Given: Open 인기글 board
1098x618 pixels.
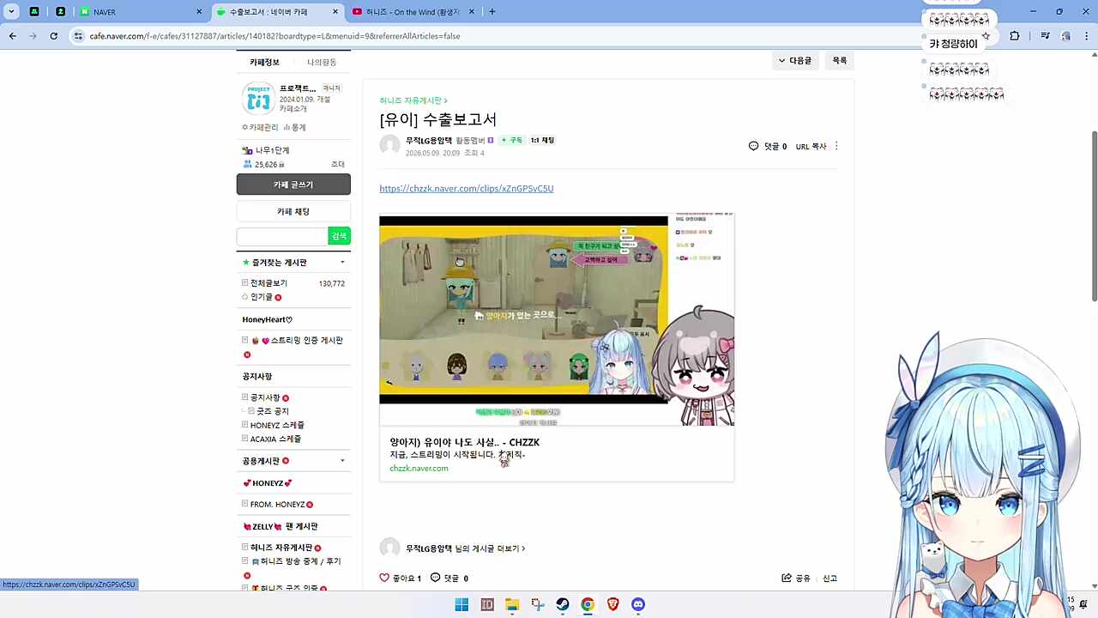Looking at the screenshot, I should click(x=262, y=297).
